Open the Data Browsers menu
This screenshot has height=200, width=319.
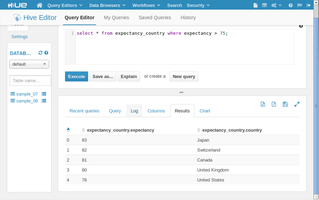coord(107,5)
